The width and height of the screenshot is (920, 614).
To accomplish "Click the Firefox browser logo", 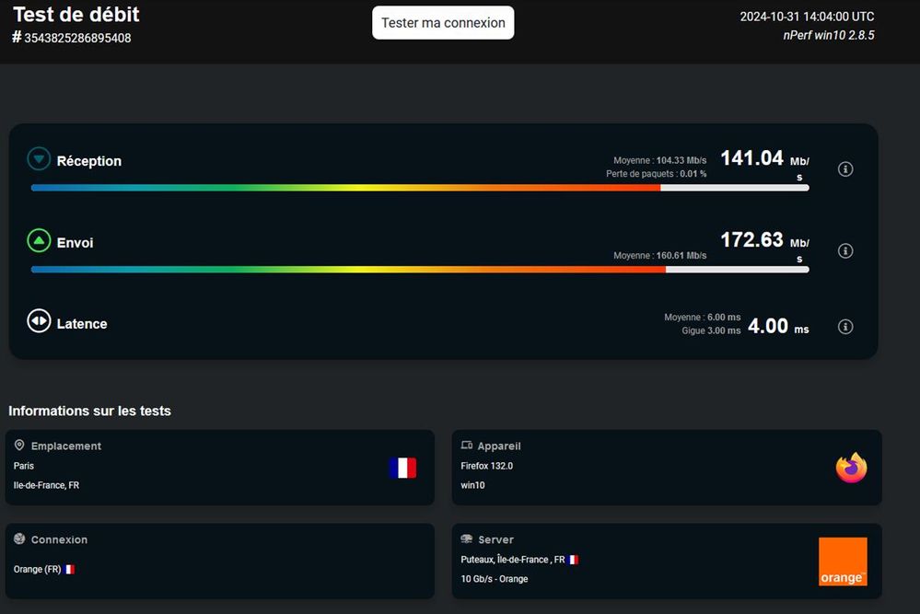I will (851, 468).
